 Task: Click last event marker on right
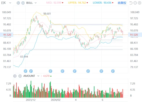[113, 71]
